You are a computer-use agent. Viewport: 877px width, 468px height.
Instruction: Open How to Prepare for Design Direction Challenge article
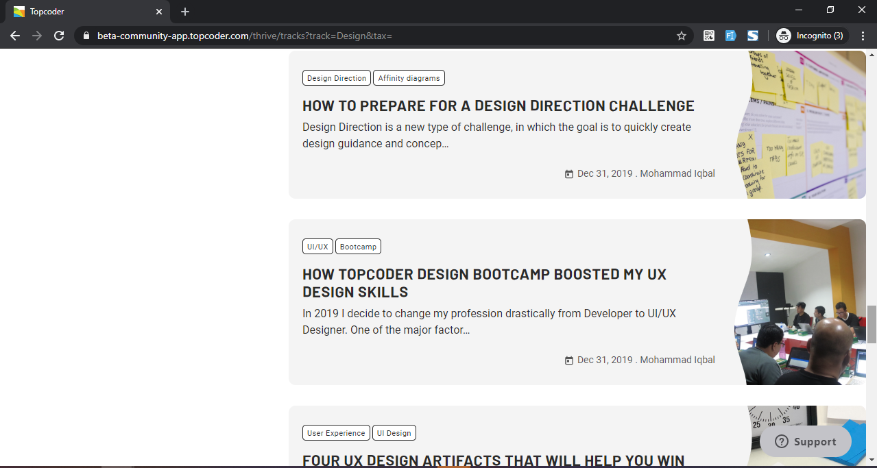(x=498, y=106)
